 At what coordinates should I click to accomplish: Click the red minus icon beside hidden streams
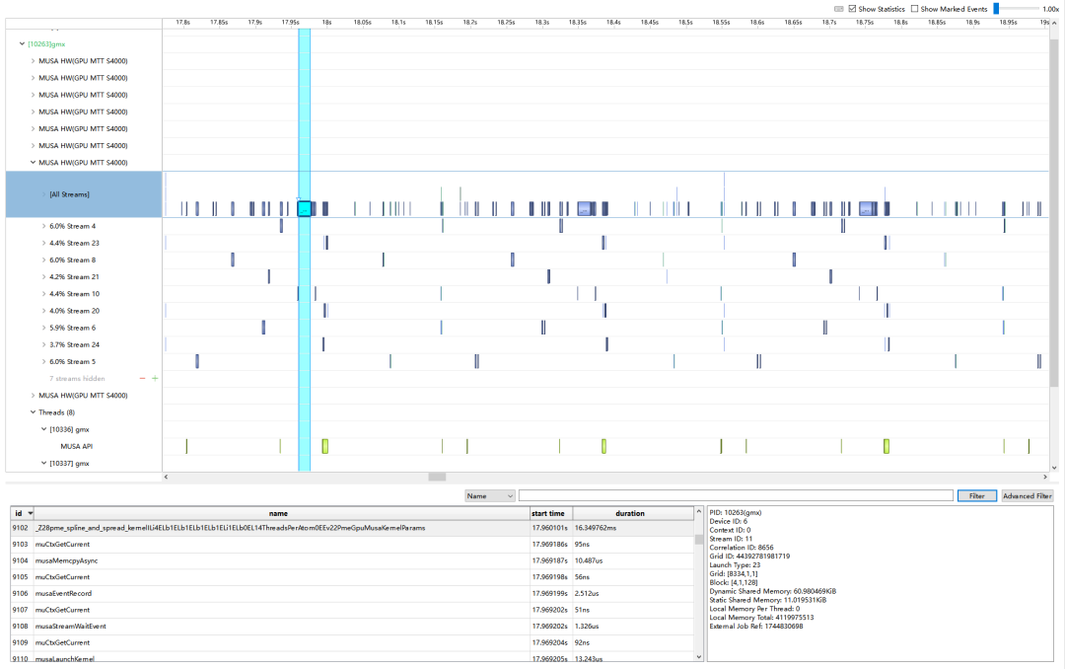(142, 379)
